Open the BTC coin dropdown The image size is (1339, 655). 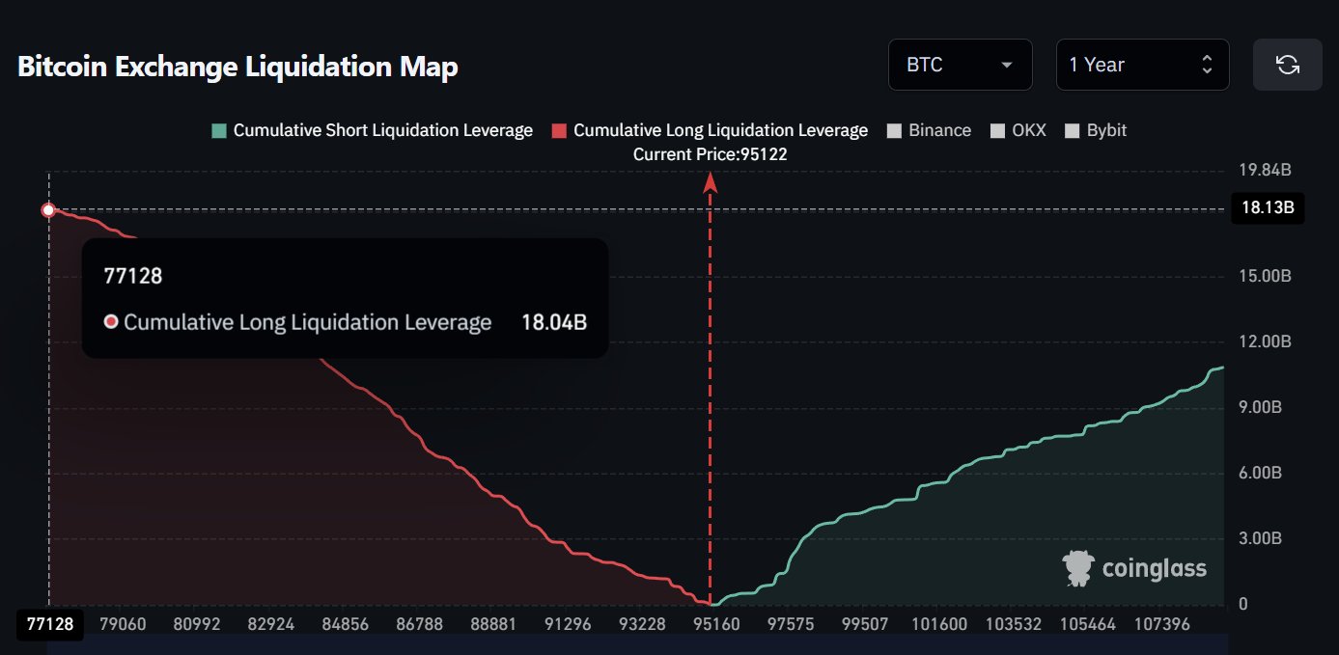click(960, 65)
